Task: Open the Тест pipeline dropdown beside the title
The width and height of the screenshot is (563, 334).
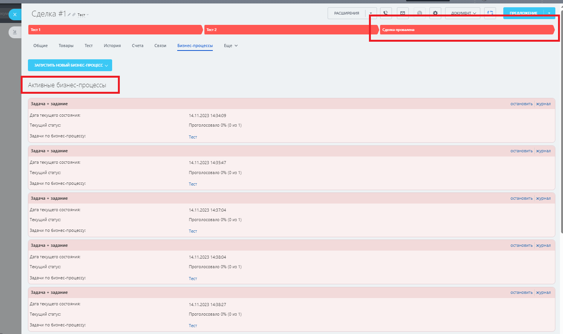Action: 83,15
